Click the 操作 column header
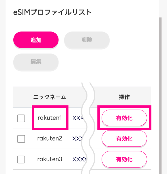 coord(124,97)
